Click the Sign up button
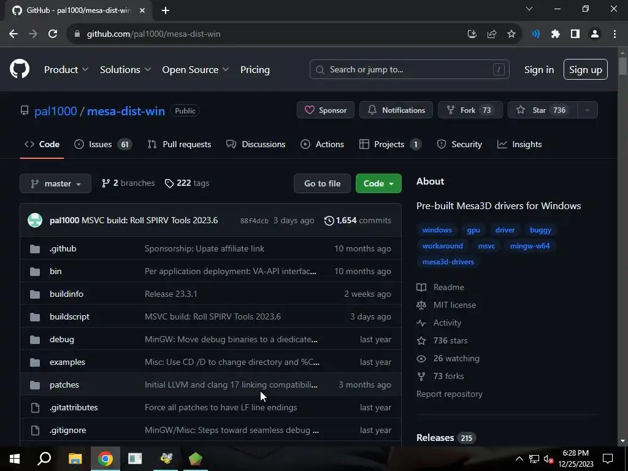Screen dimensions: 628x471 (586, 69)
